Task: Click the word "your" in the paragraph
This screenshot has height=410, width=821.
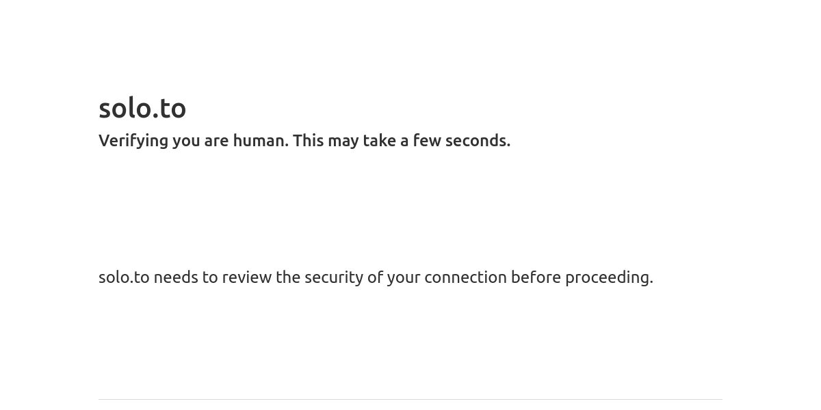Action: pos(404,278)
